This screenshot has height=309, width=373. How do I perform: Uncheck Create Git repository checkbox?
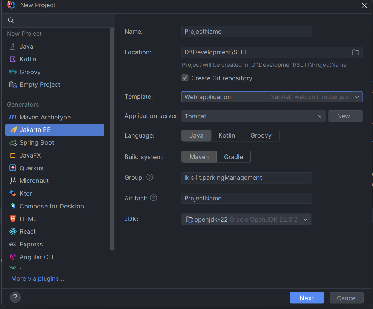[x=185, y=78]
